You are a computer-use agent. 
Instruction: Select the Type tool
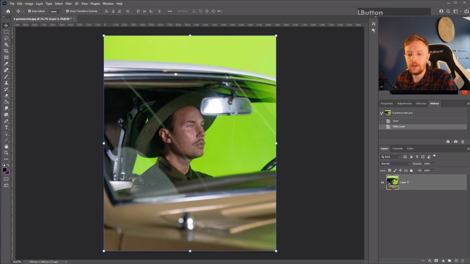pyautogui.click(x=6, y=128)
